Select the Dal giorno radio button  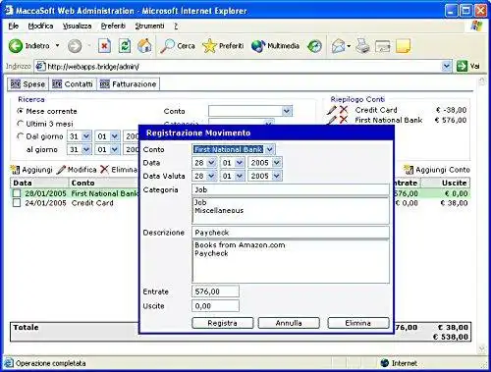(x=21, y=136)
